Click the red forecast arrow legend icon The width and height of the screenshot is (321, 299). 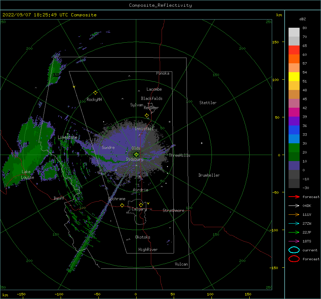click(x=294, y=197)
